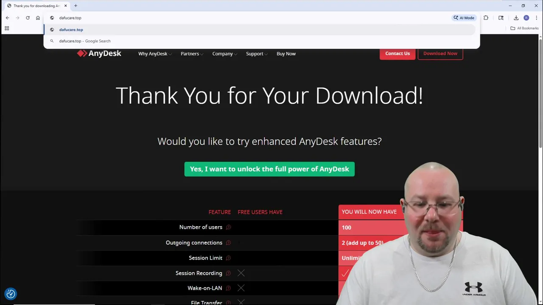Viewport: 543px width, 305px height.
Task: Open the tab search icon in toolbar
Action: pos(501,18)
